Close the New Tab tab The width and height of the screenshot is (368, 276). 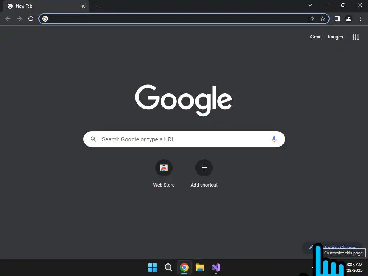(x=83, y=6)
